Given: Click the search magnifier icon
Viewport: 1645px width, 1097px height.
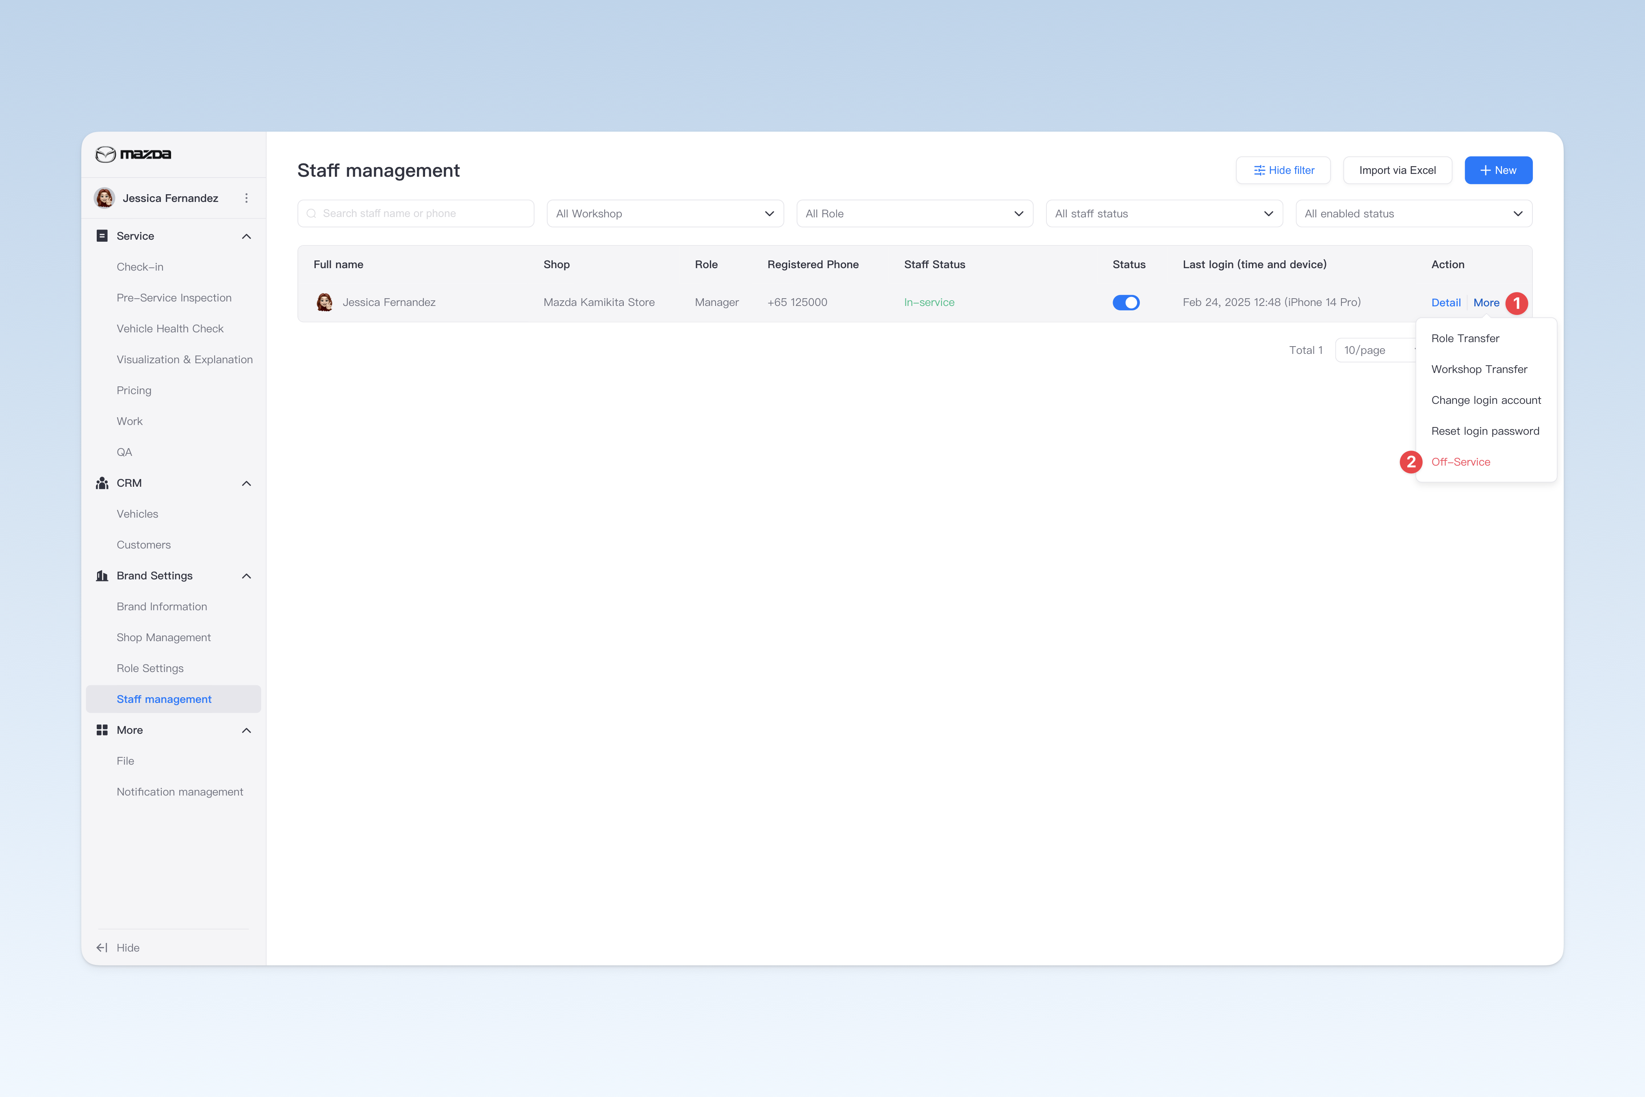Looking at the screenshot, I should point(311,213).
